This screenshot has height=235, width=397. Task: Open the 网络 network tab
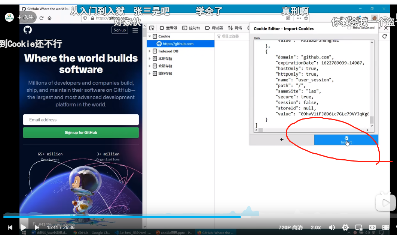(x=235, y=28)
